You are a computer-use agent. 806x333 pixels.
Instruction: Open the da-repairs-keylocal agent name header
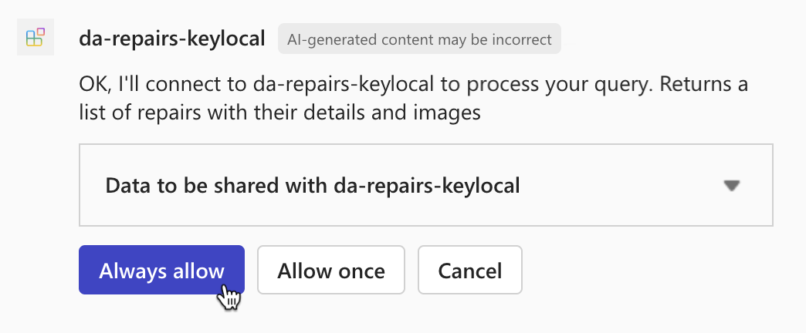point(172,38)
